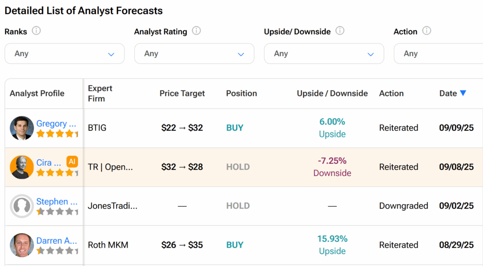Click the info icon beside Action filter
Image resolution: width=483 pixels, height=266 pixels.
coord(426,31)
